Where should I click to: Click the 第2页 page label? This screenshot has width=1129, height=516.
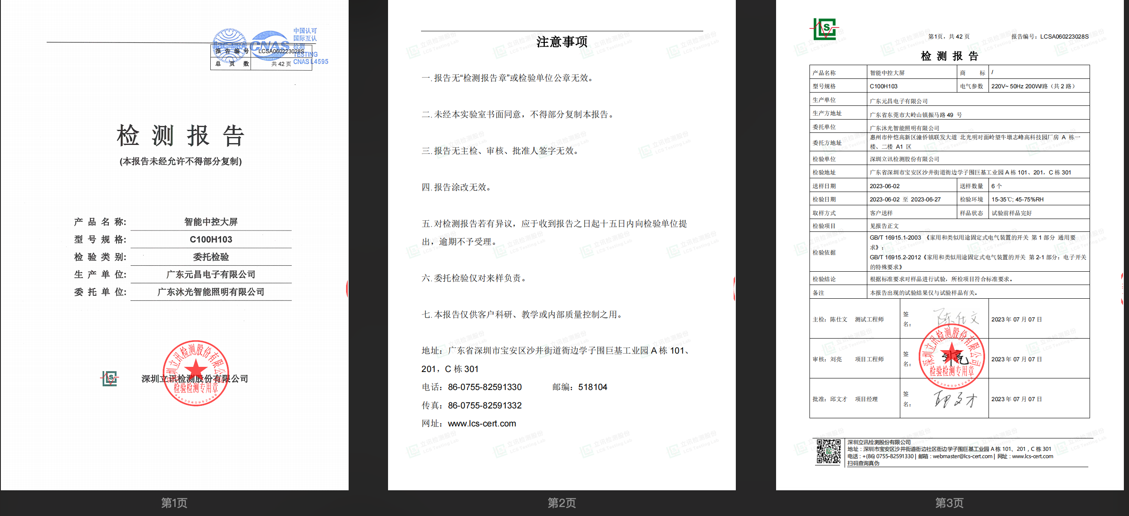(x=562, y=502)
